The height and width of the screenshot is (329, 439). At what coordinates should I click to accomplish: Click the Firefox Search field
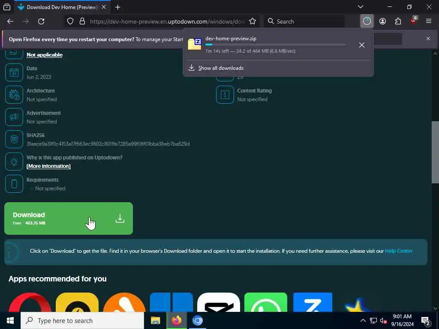(x=304, y=21)
